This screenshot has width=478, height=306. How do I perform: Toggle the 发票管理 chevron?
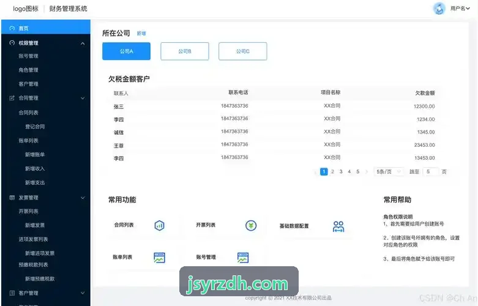[x=83, y=198]
